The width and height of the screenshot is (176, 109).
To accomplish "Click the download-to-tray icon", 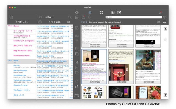I will (77, 35).
